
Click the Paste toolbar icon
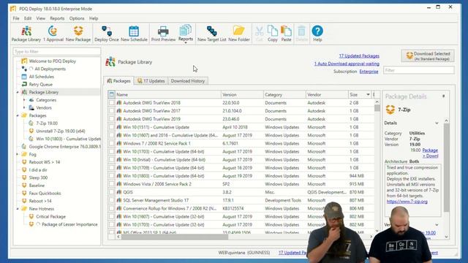coord(286,34)
